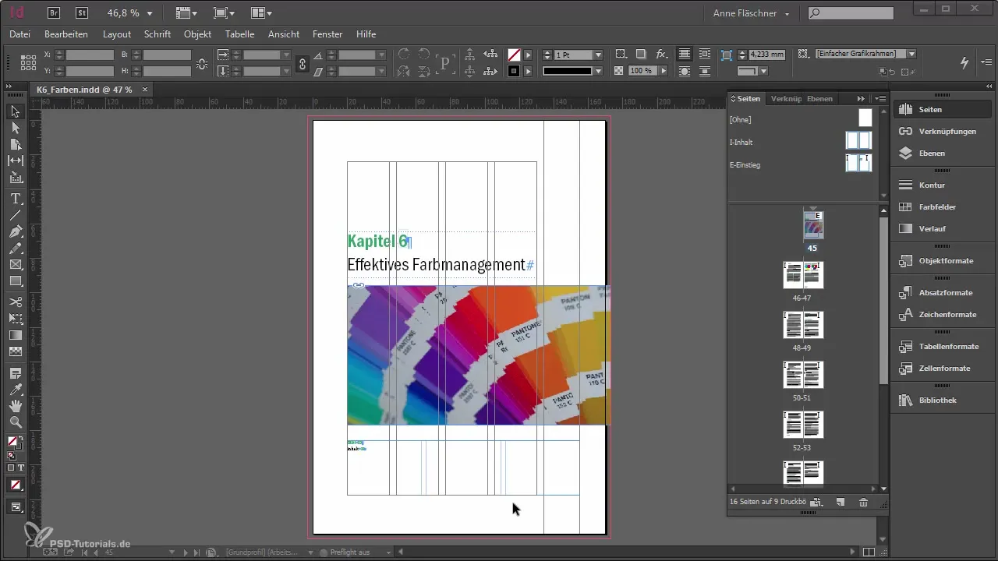Open the Schrift menu
This screenshot has width=998, height=561.
click(157, 34)
